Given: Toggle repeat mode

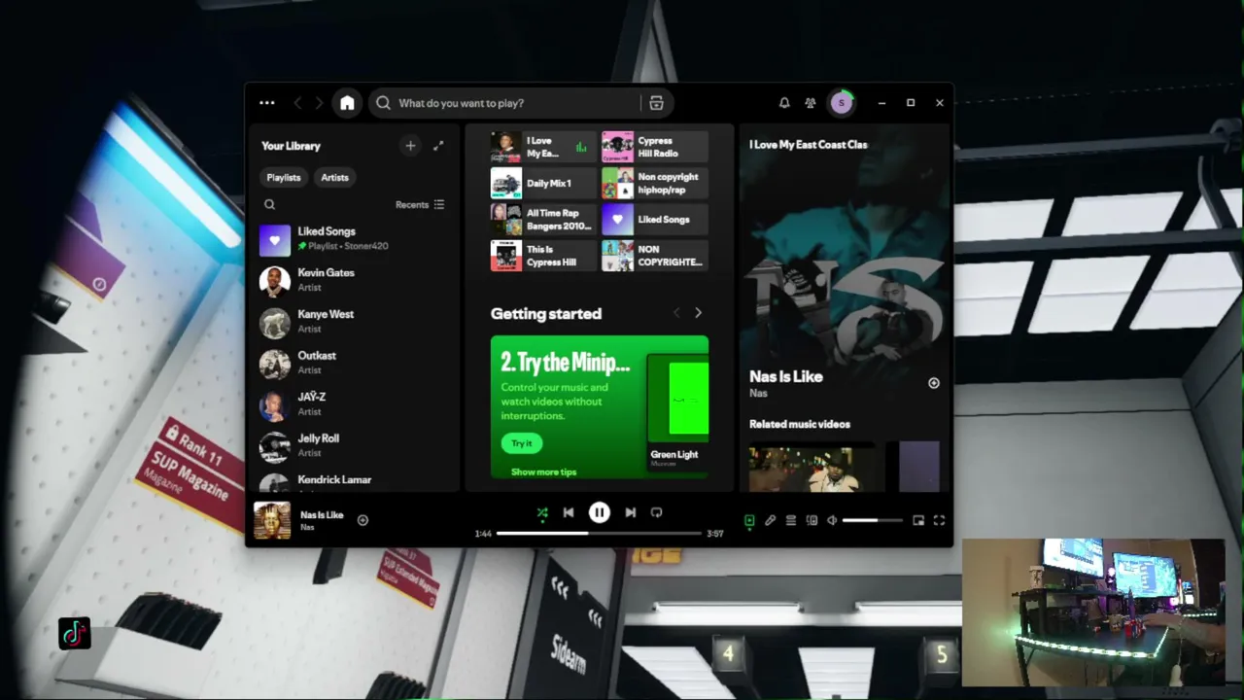Looking at the screenshot, I should coord(656,512).
